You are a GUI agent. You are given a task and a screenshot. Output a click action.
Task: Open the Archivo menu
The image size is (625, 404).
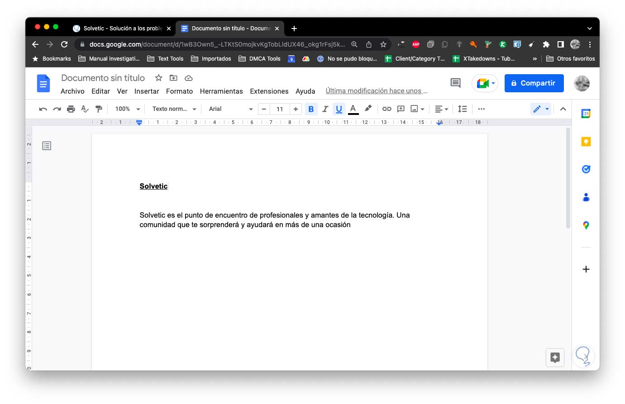(72, 91)
